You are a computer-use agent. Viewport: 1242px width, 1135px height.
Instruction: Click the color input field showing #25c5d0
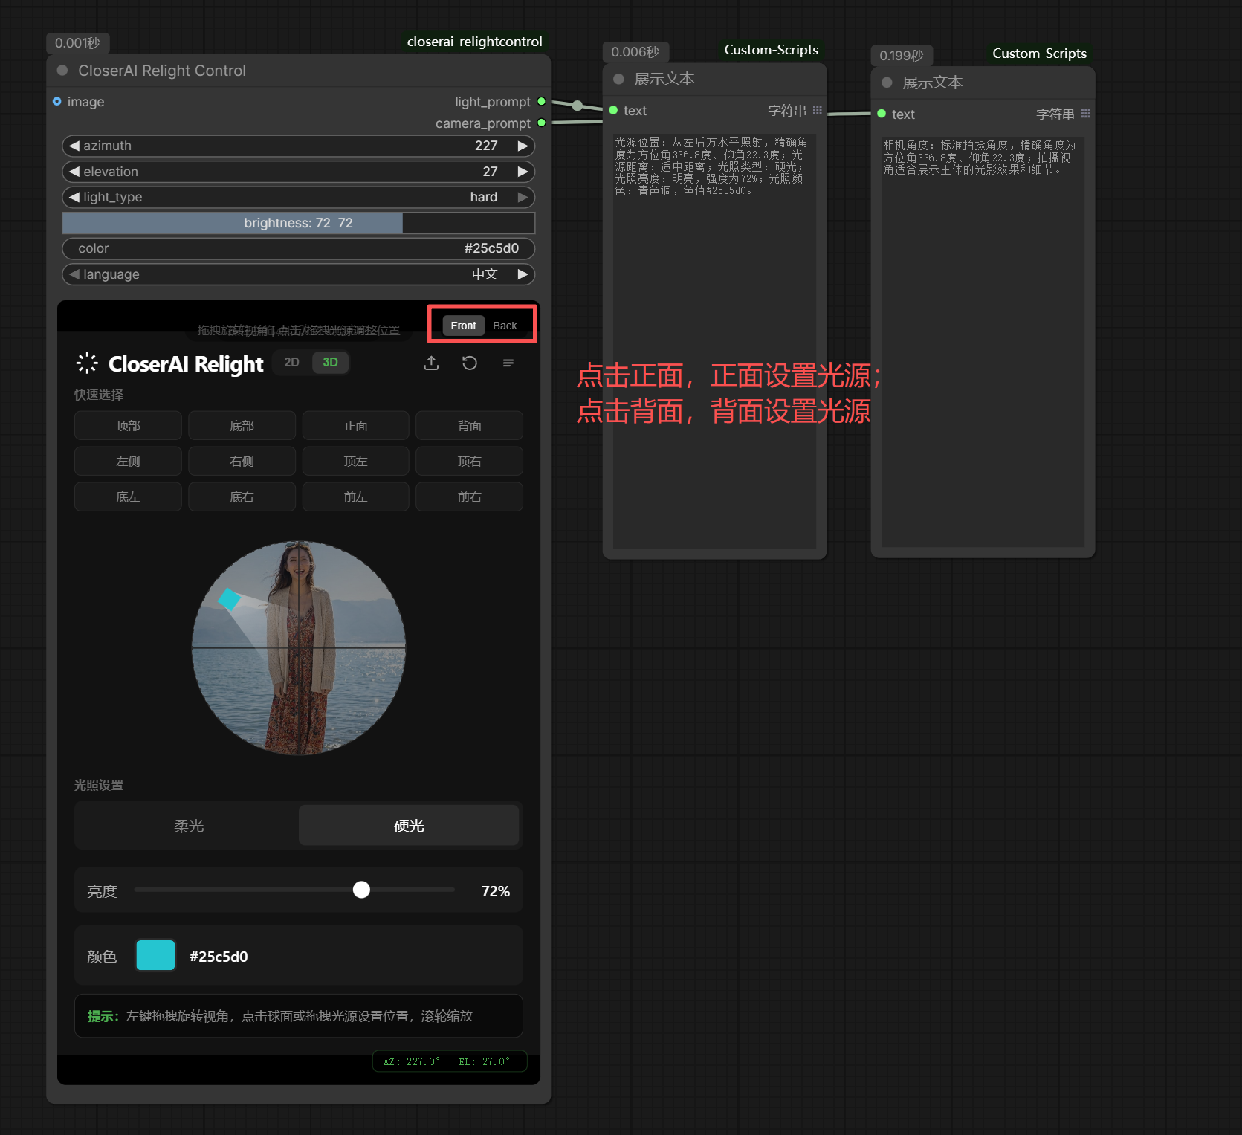click(x=298, y=248)
